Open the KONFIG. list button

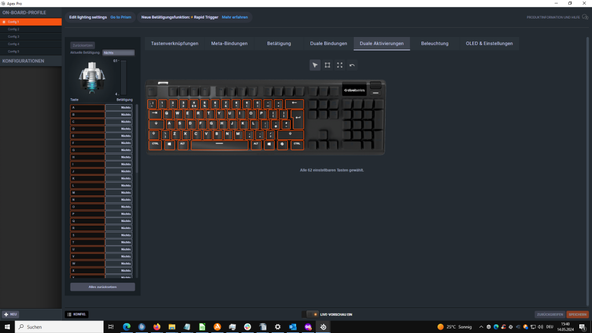coord(77,314)
